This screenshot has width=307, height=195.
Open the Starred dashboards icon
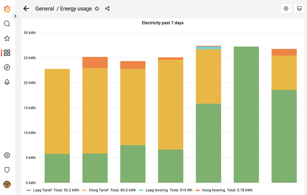[7, 38]
